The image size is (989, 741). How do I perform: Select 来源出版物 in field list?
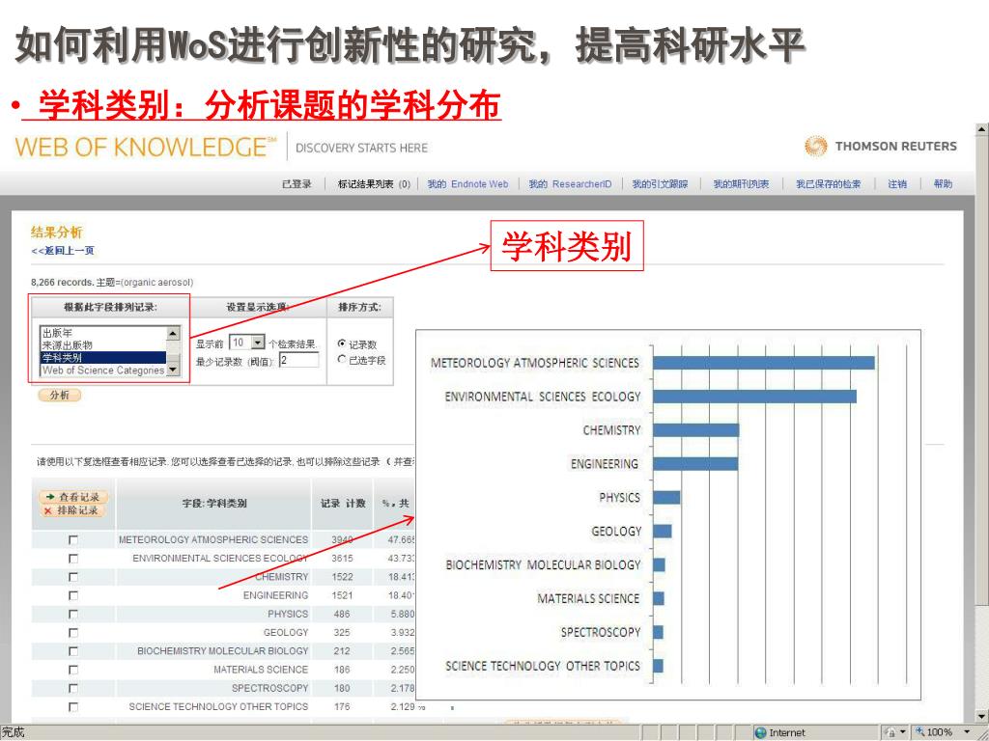(x=103, y=345)
